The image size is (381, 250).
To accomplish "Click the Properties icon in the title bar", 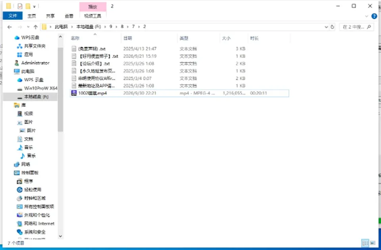I will pyautogui.click(x=20, y=6).
